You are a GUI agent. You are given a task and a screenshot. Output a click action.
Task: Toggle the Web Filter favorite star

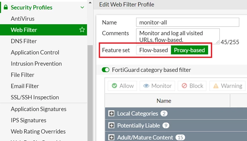82,29
